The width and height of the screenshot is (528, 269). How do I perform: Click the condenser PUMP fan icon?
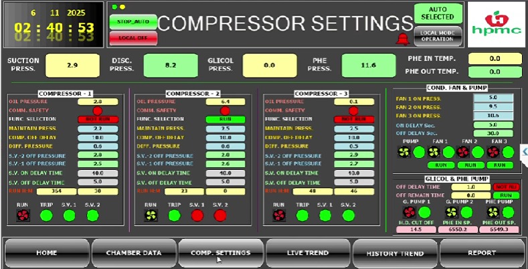pos(404,152)
